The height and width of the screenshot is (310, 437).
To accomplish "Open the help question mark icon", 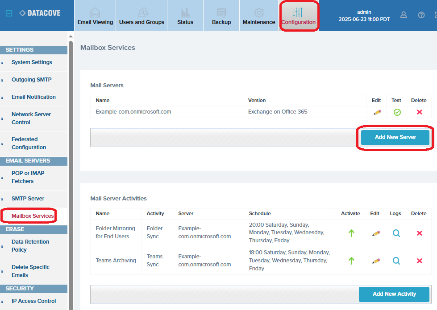I will 421,15.
